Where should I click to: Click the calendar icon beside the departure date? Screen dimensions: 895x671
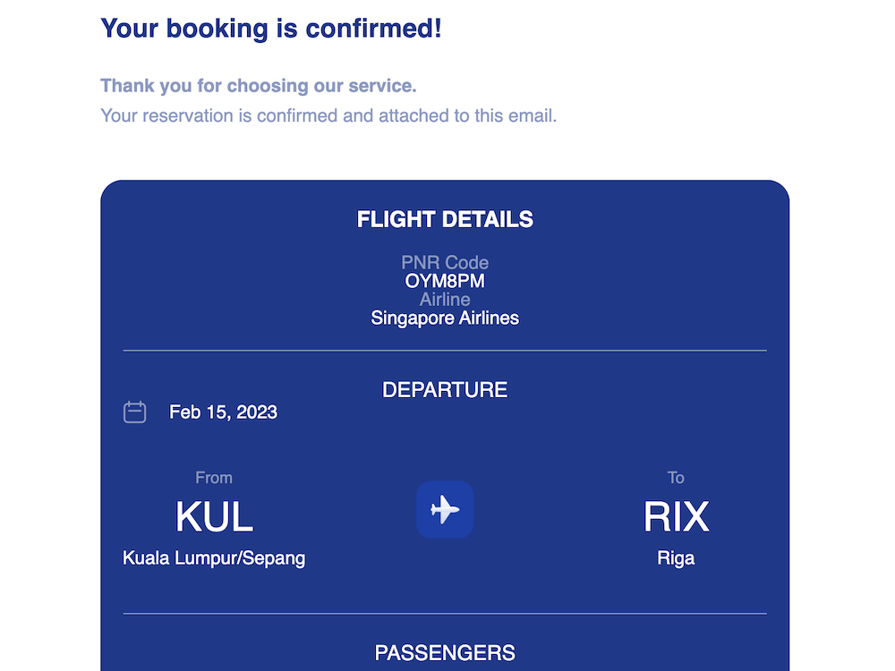(x=134, y=412)
